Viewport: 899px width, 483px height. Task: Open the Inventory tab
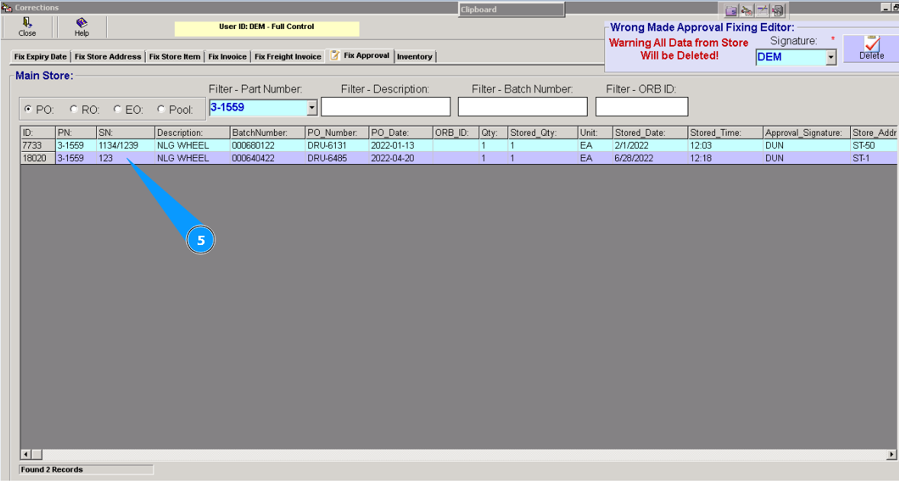pos(414,56)
